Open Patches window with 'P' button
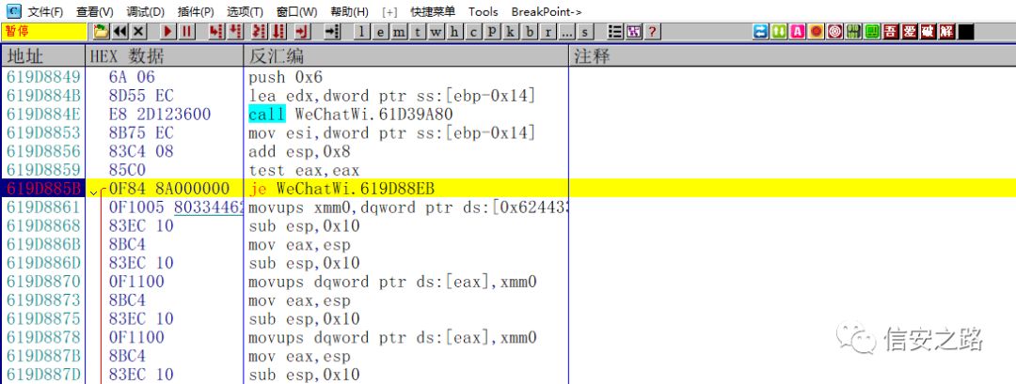Image resolution: width=1016 pixels, height=384 pixels. coord(492,31)
